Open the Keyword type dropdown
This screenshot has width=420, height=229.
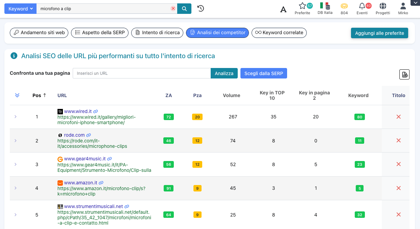pos(20,9)
